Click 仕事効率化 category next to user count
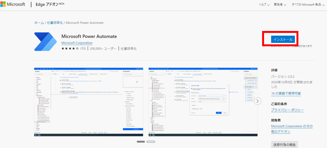The width and height of the screenshot is (327, 148). [x=129, y=49]
